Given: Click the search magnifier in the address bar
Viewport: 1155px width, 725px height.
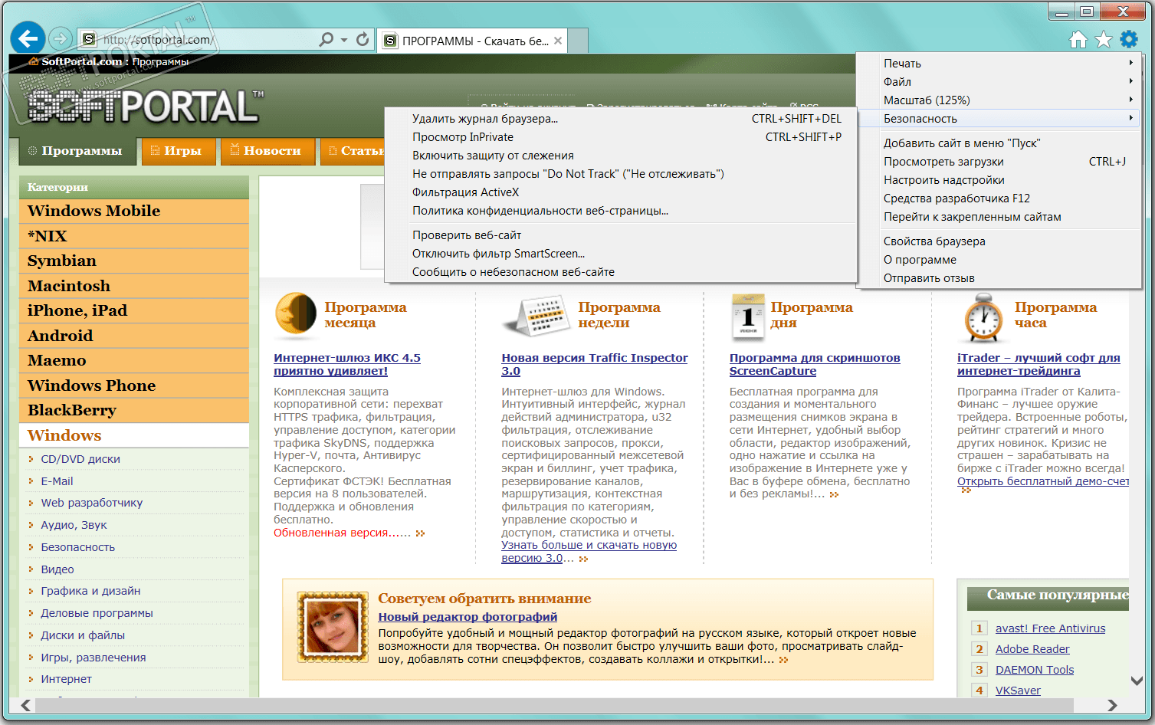Looking at the screenshot, I should [326, 39].
